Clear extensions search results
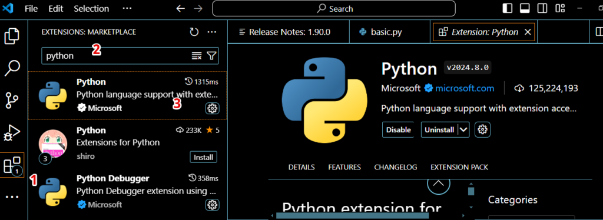Screen dimensions: 603x220 (x=197, y=56)
